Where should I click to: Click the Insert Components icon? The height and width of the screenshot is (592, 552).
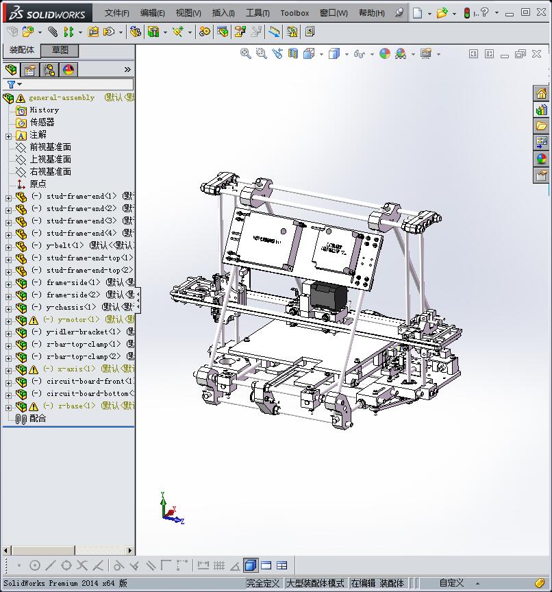point(27,32)
